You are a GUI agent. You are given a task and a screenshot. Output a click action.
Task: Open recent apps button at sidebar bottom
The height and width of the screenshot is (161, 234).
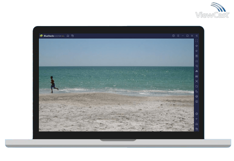(197, 129)
